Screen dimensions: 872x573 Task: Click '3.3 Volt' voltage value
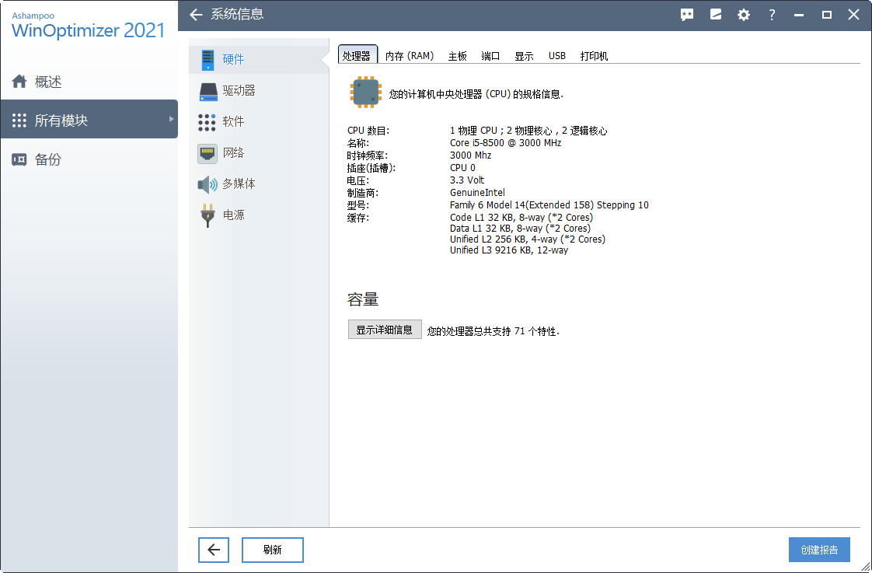click(467, 180)
